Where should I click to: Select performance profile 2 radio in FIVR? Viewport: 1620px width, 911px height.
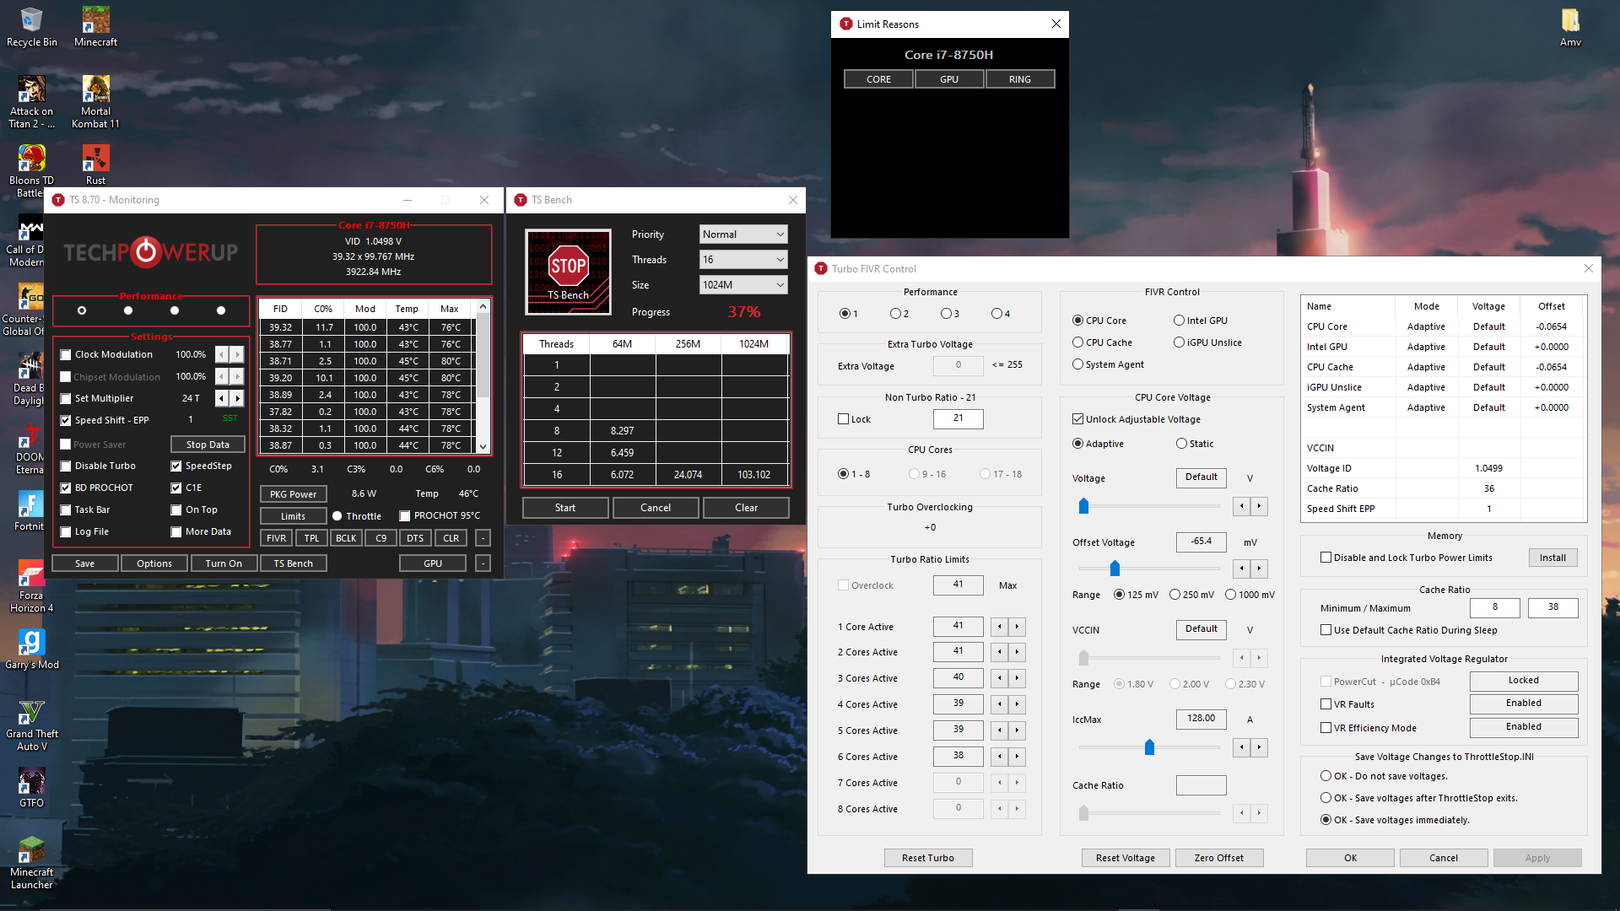[895, 314]
